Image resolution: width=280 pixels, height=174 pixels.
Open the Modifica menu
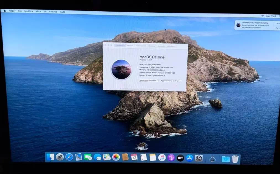point(28,11)
